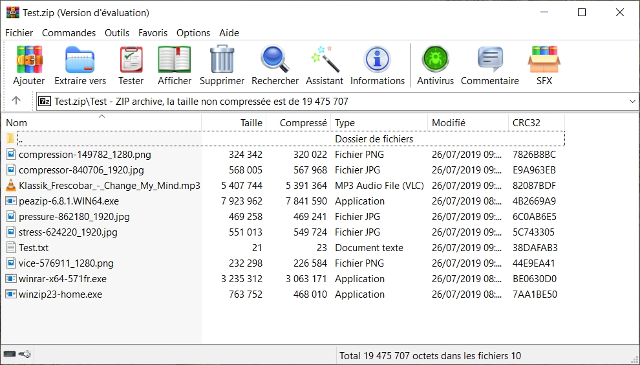Show archive Informations
Screen dimensions: 640x365
pos(378,60)
